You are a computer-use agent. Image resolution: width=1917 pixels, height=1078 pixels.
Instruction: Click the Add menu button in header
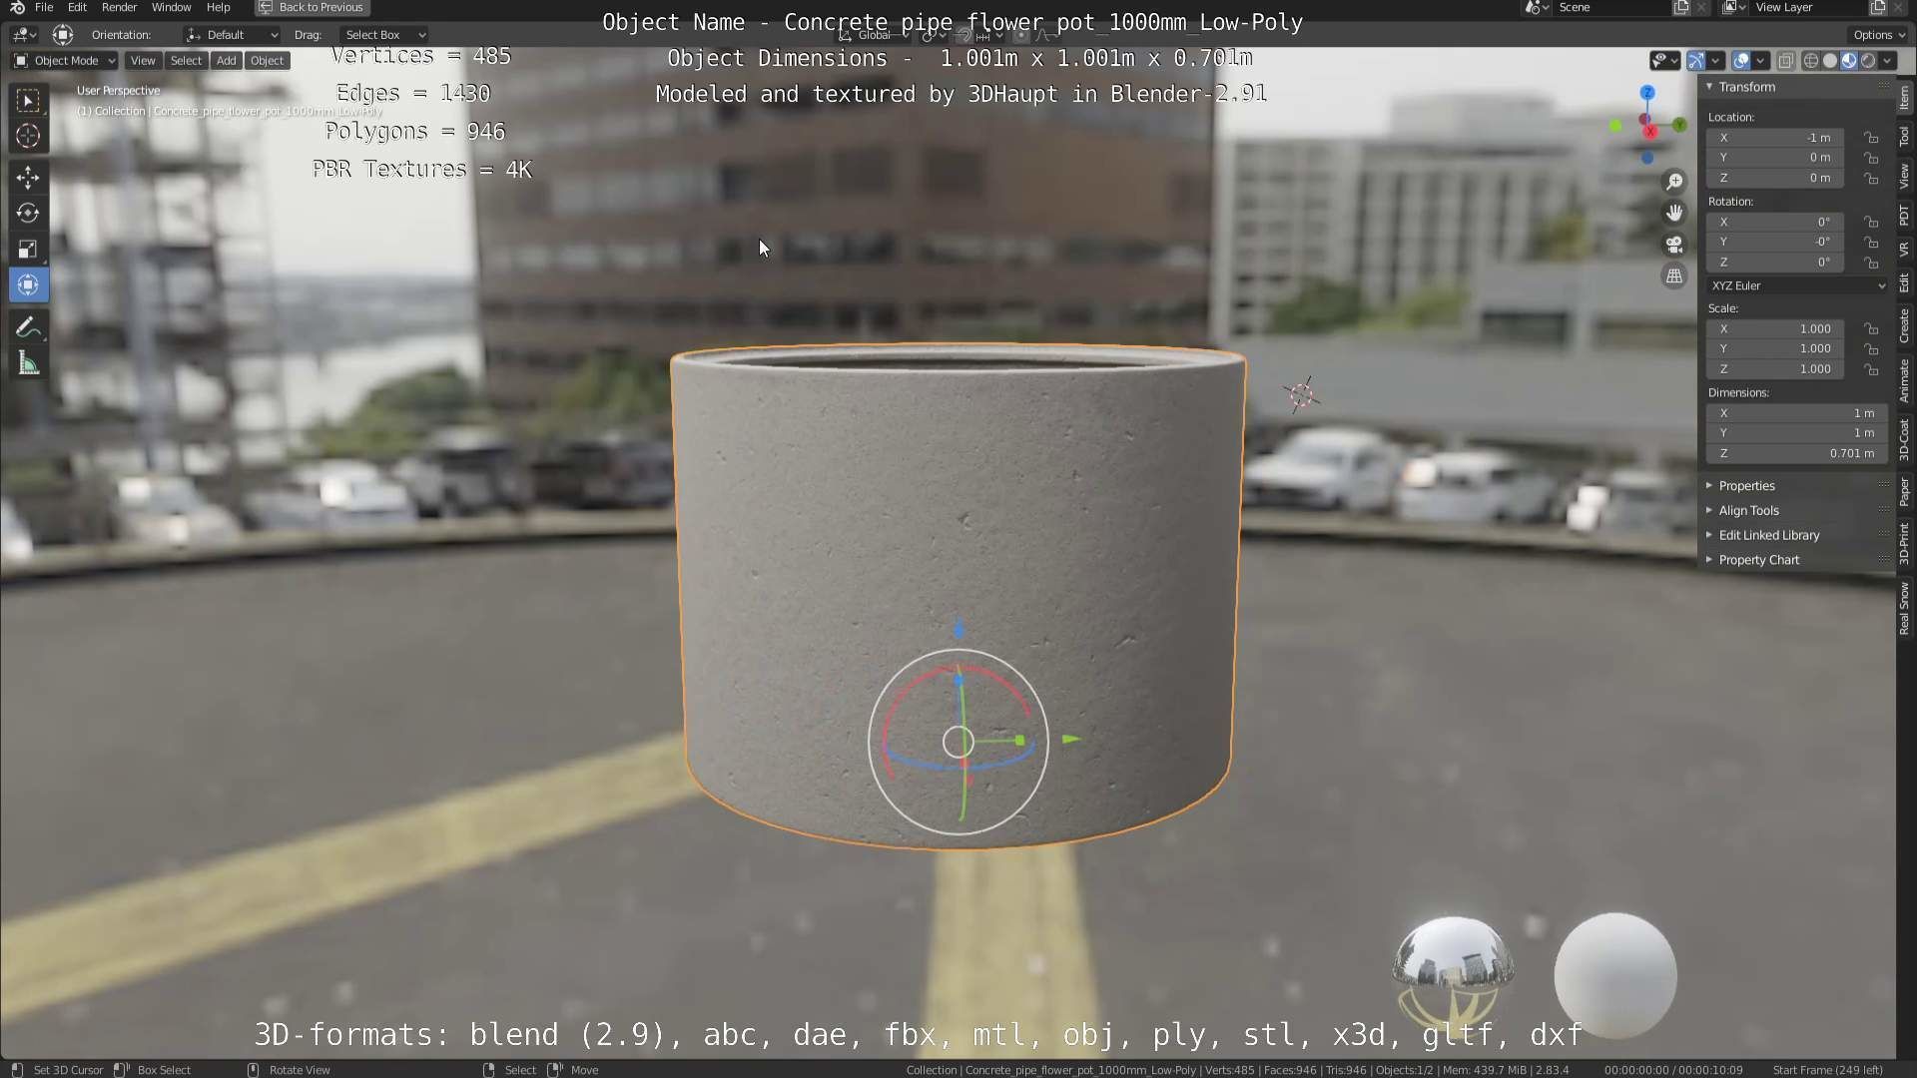click(227, 61)
